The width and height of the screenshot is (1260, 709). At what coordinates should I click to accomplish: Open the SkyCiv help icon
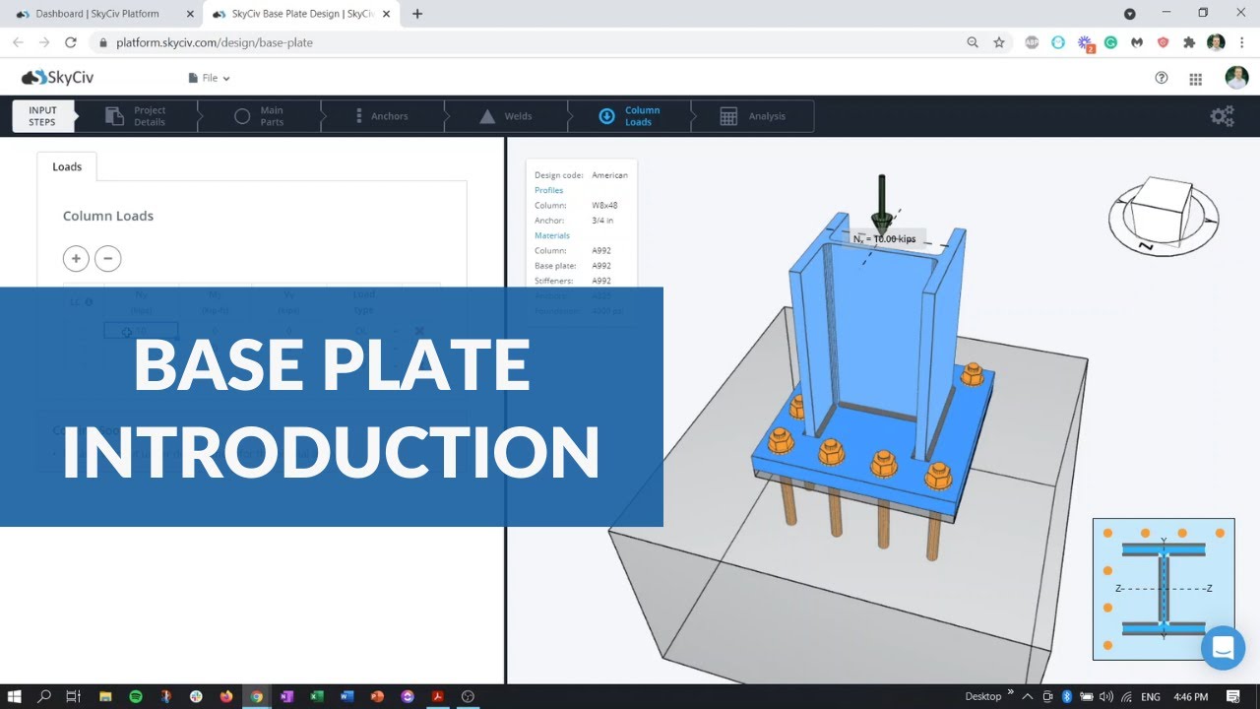(x=1162, y=78)
